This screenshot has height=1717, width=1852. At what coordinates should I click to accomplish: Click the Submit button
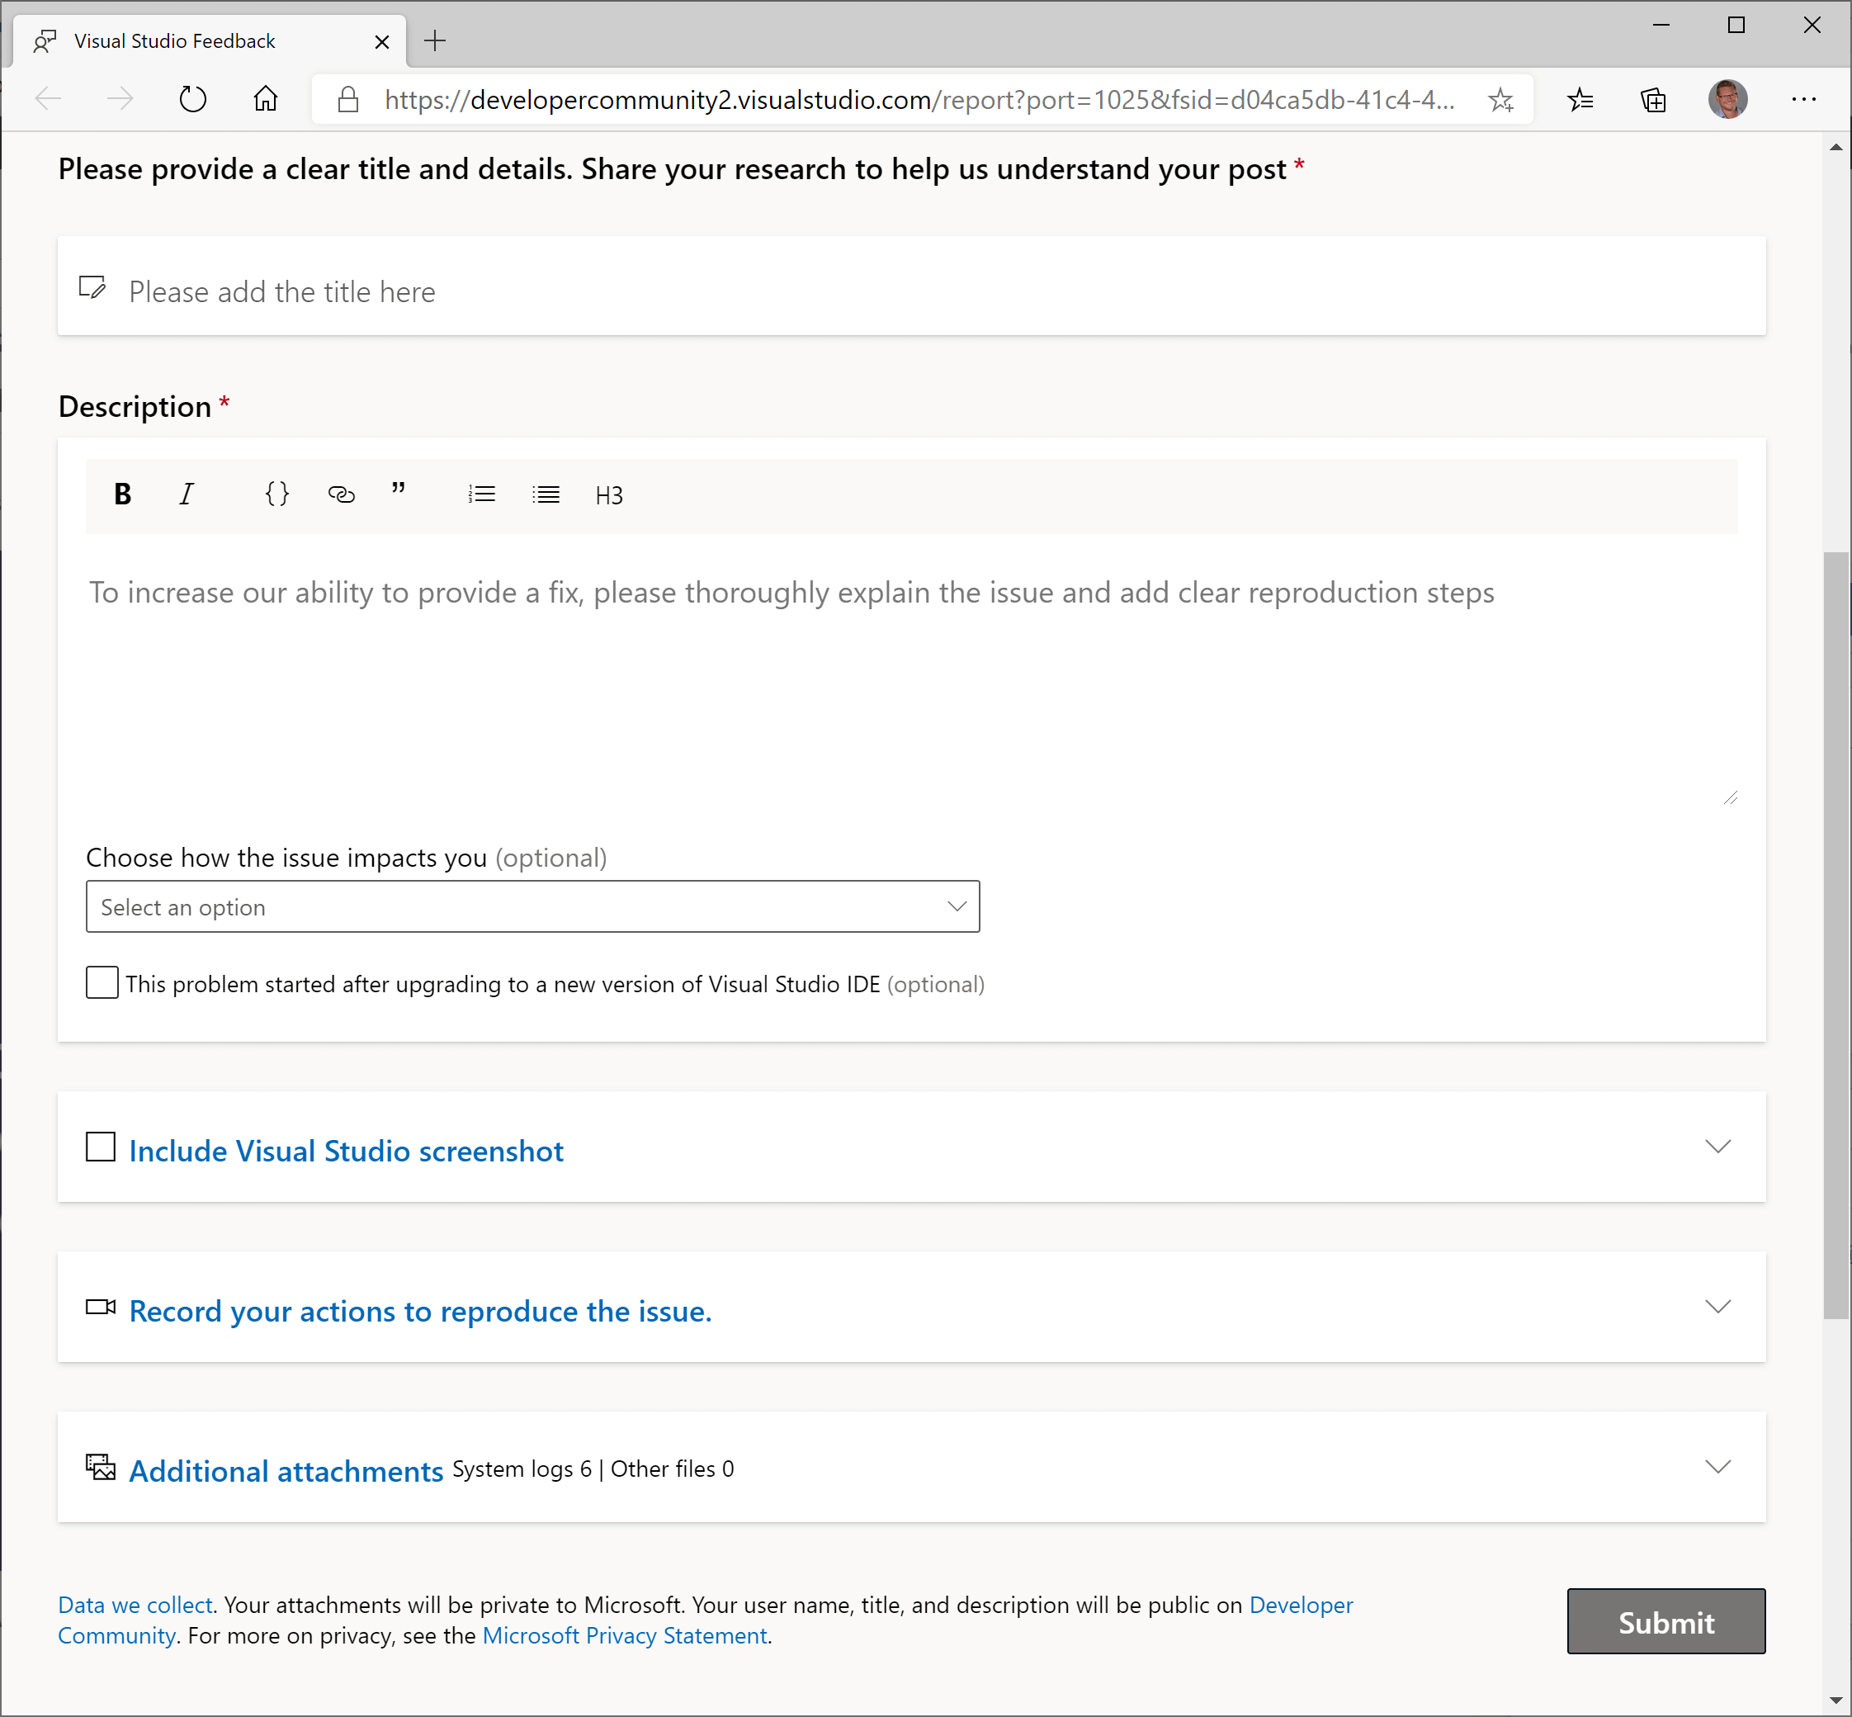(x=1665, y=1622)
